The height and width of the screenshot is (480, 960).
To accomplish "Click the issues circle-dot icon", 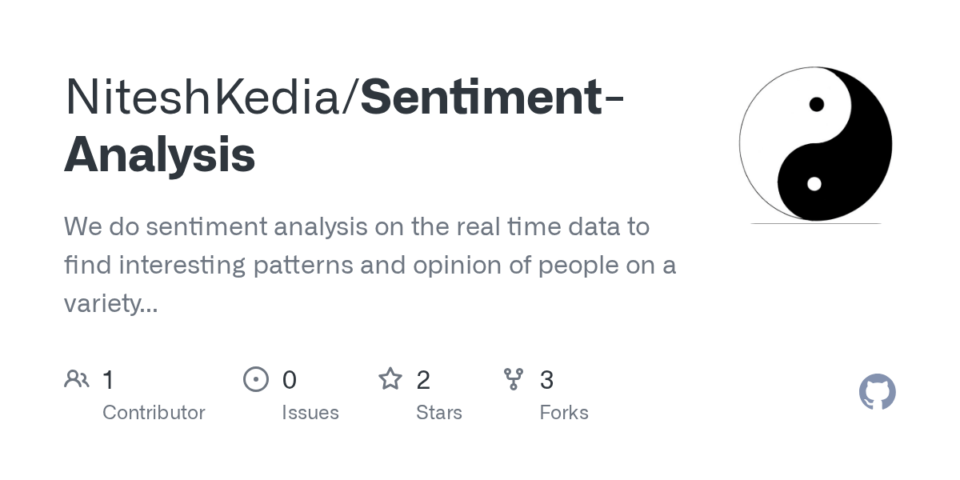I will coord(256,378).
